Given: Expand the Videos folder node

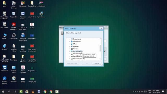Looking at the screenshot, I should 69,49.
